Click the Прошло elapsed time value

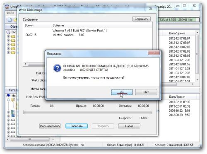[99, 106]
